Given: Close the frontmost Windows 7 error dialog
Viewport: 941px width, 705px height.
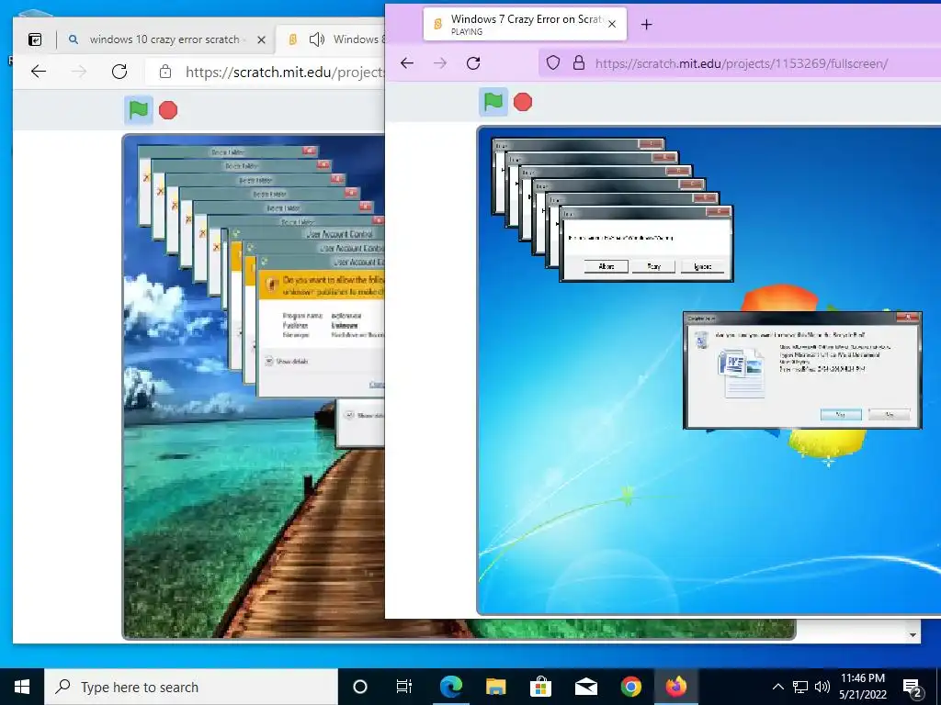Looking at the screenshot, I should coord(719,212).
